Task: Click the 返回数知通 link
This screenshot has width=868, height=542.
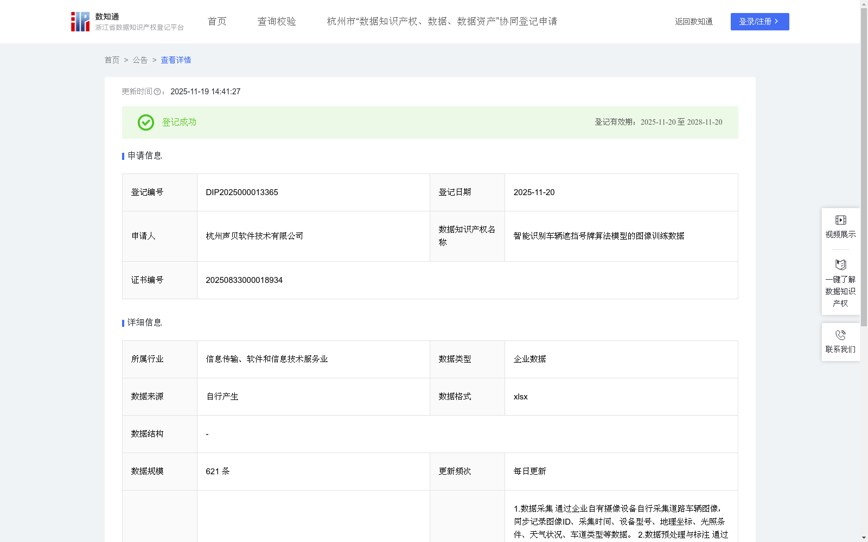Action: [693, 21]
